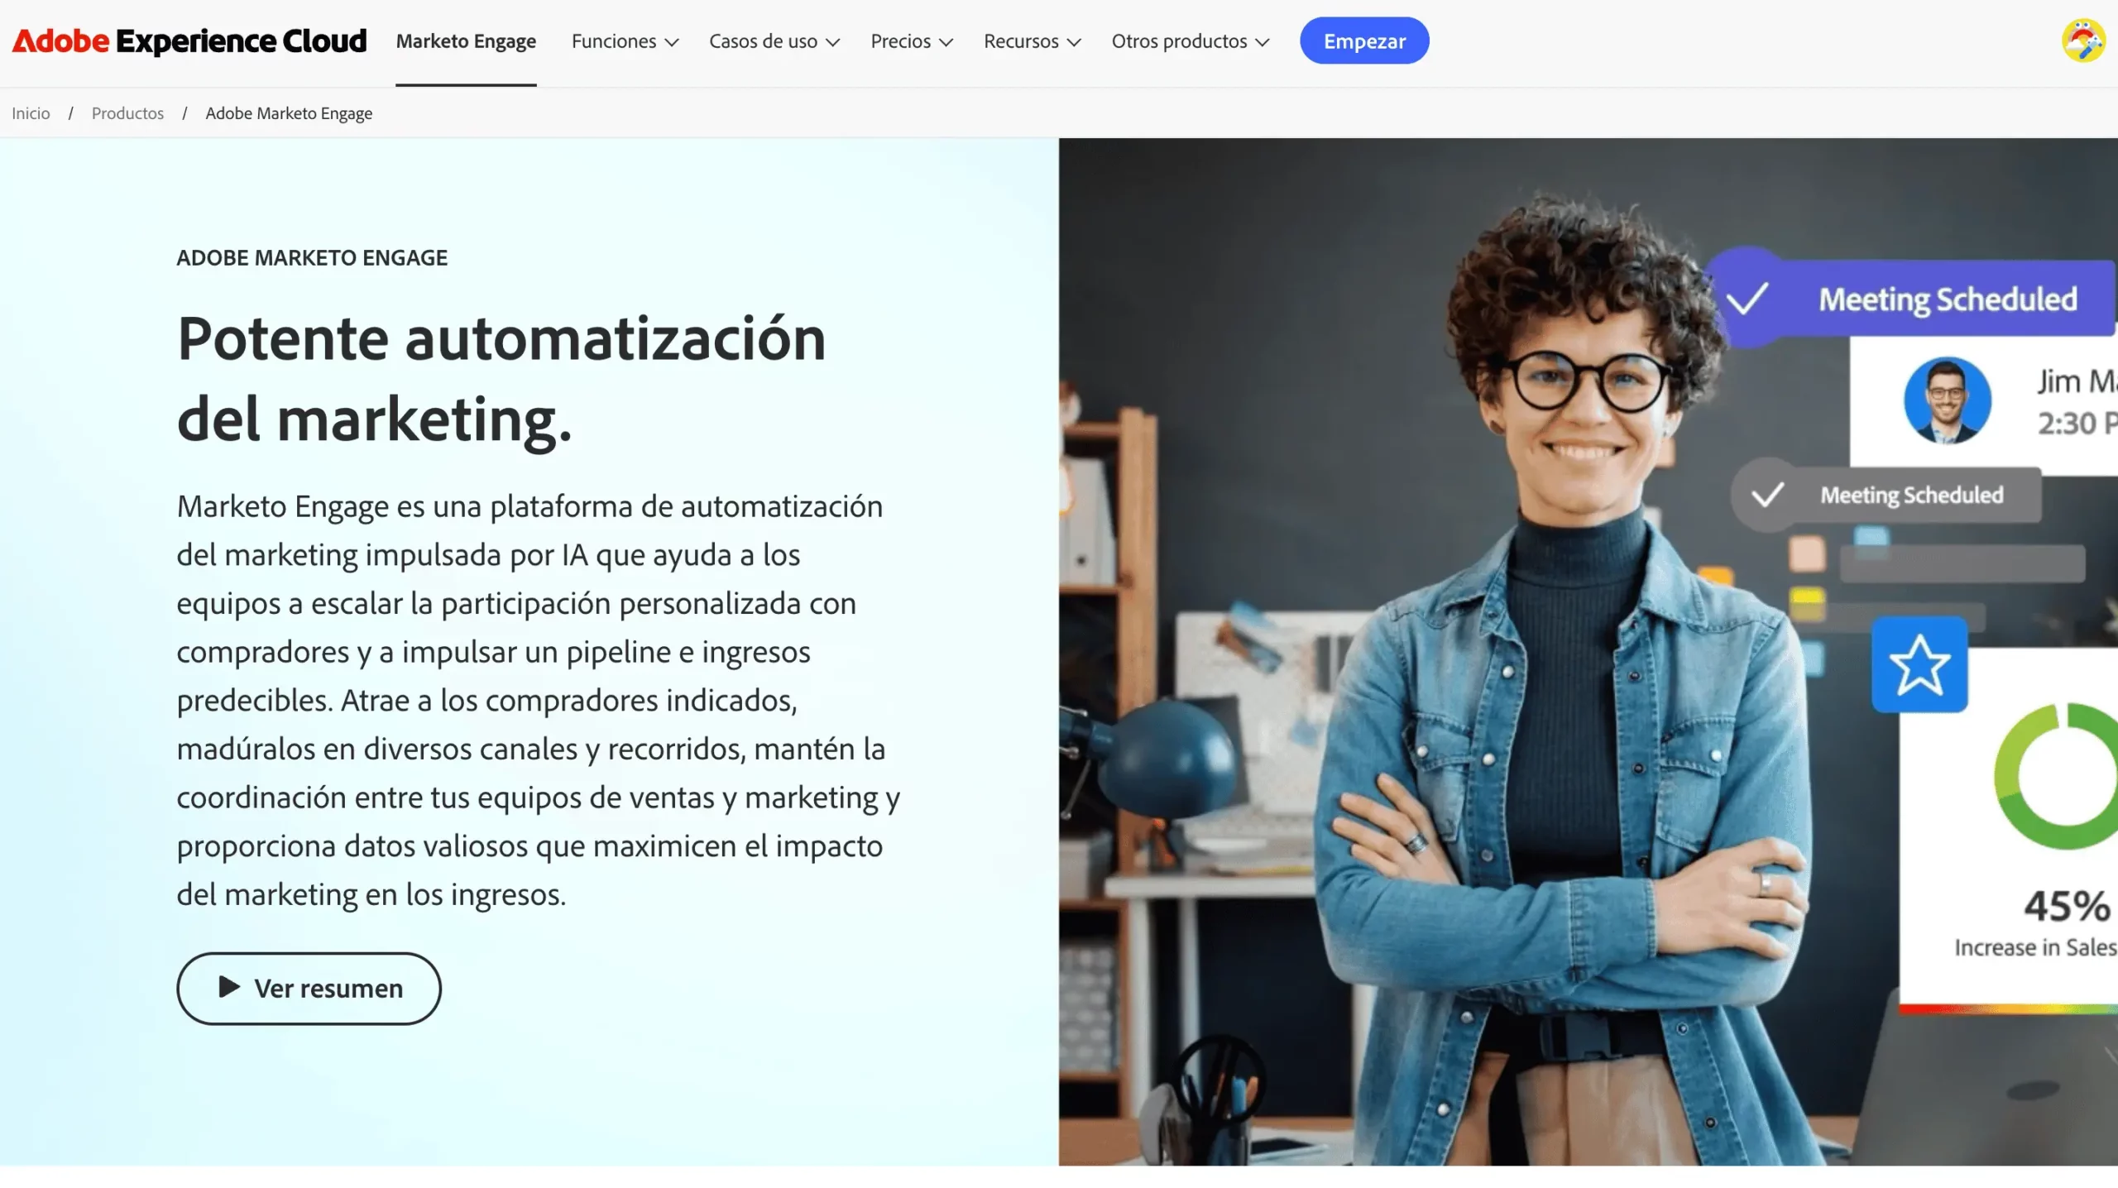The height and width of the screenshot is (1188, 2118).
Task: Click the large Meeting Scheduled checkmark
Action: click(1747, 298)
